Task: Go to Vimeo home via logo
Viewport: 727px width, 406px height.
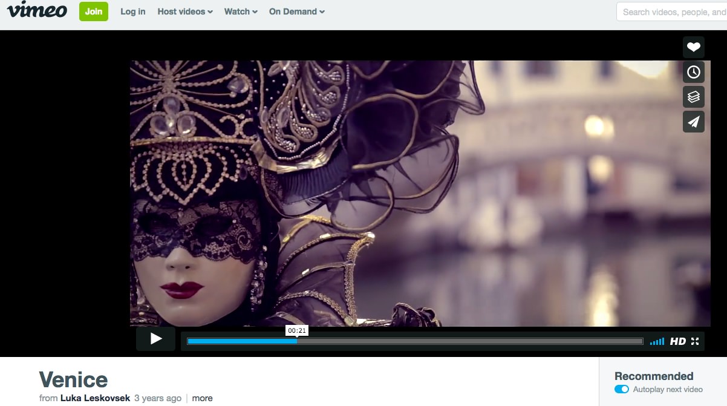Action: 37,11
